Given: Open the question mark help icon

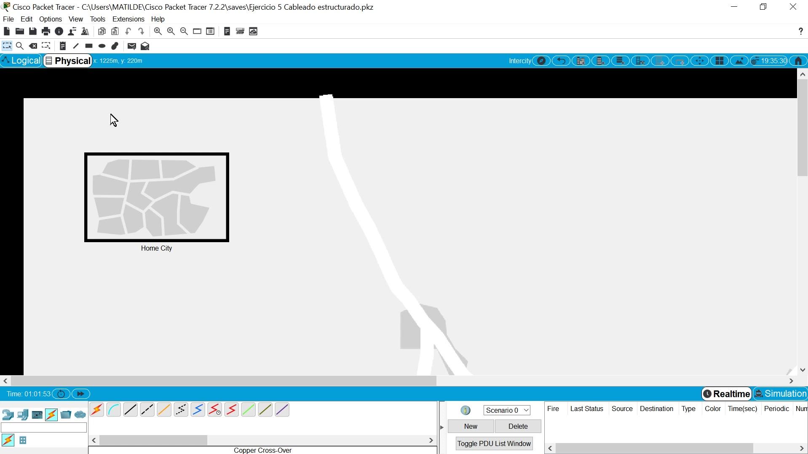Looking at the screenshot, I should [x=801, y=32].
